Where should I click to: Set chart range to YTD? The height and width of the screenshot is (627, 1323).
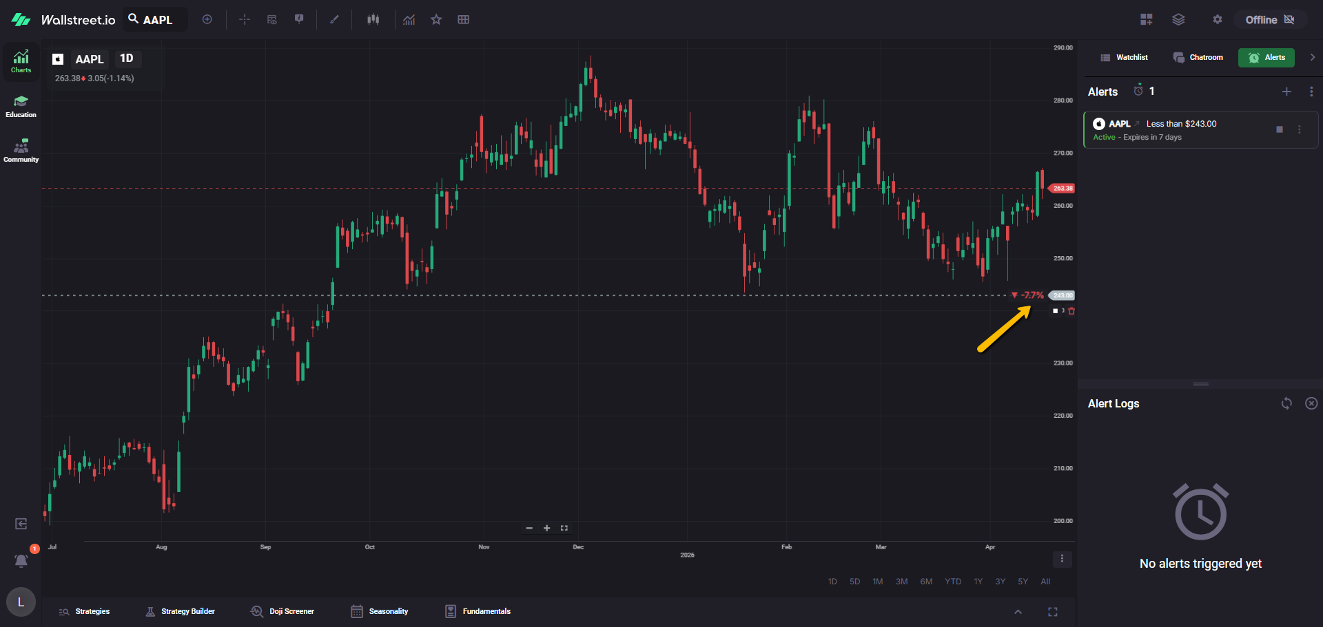click(952, 582)
